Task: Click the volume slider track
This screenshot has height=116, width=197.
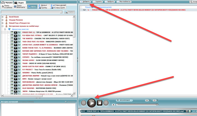Action: (135, 105)
